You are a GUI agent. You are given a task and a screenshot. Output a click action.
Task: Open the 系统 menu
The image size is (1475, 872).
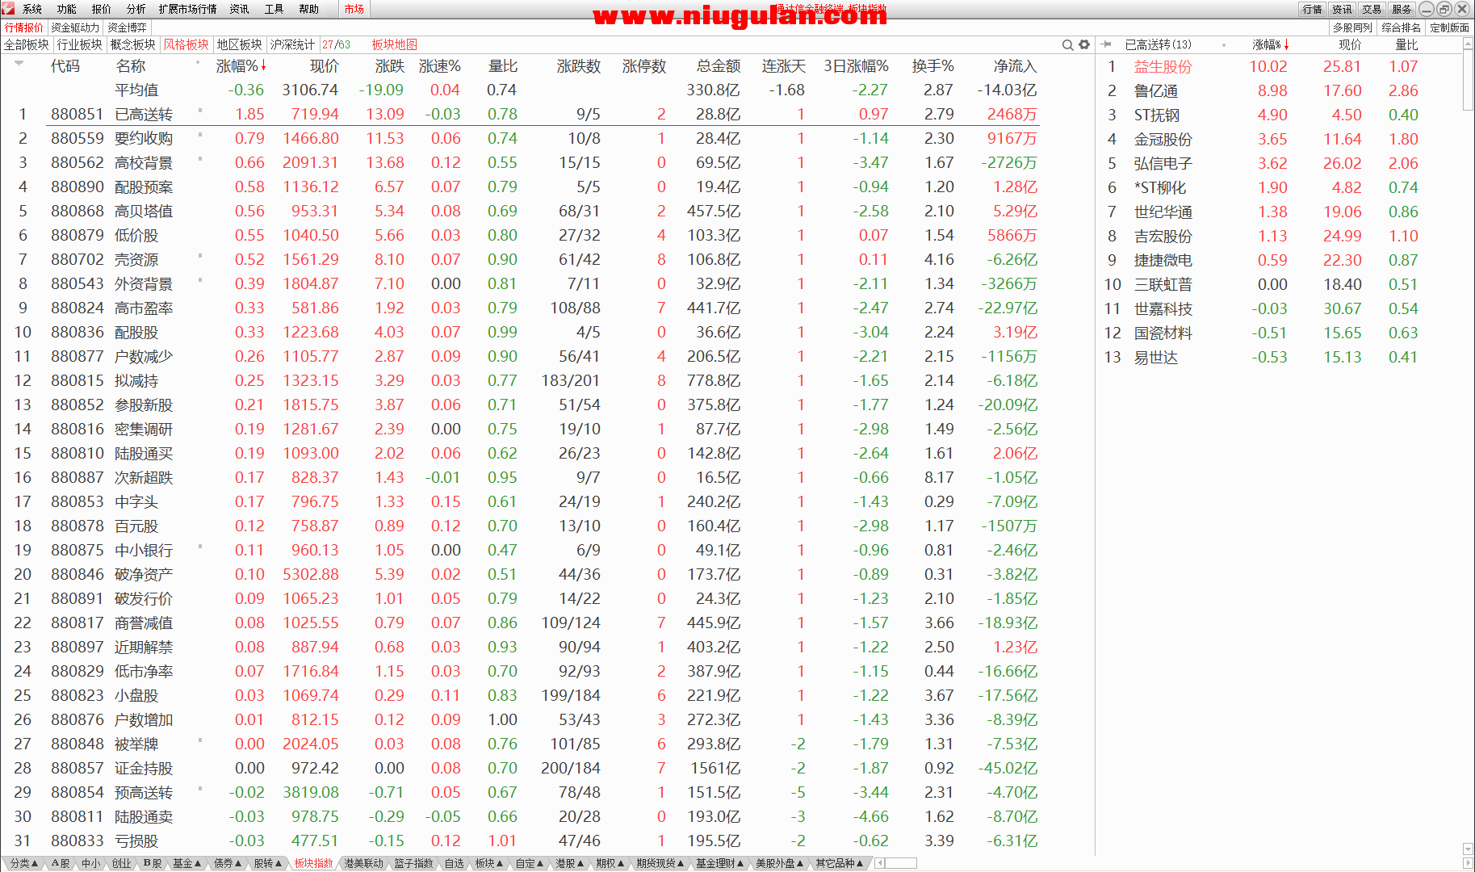coord(32,9)
